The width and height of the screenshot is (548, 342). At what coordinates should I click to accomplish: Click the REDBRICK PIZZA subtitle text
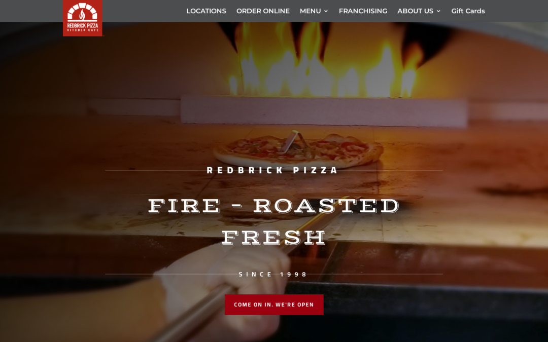click(272, 170)
